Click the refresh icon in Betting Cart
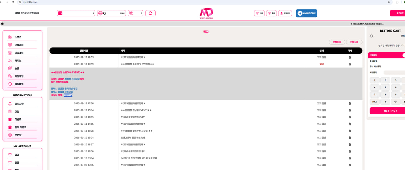405x170 pixels. (371, 36)
